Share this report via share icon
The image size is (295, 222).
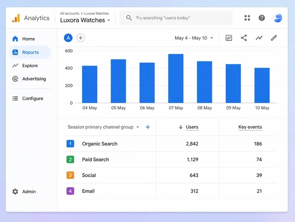(244, 38)
